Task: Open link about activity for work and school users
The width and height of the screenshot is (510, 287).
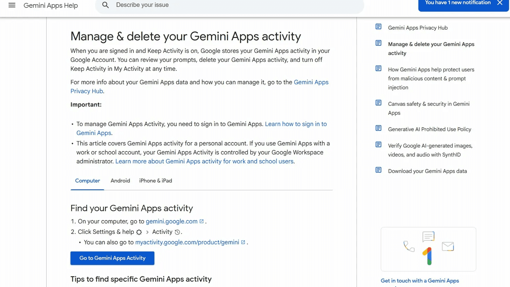Action: click(x=204, y=162)
